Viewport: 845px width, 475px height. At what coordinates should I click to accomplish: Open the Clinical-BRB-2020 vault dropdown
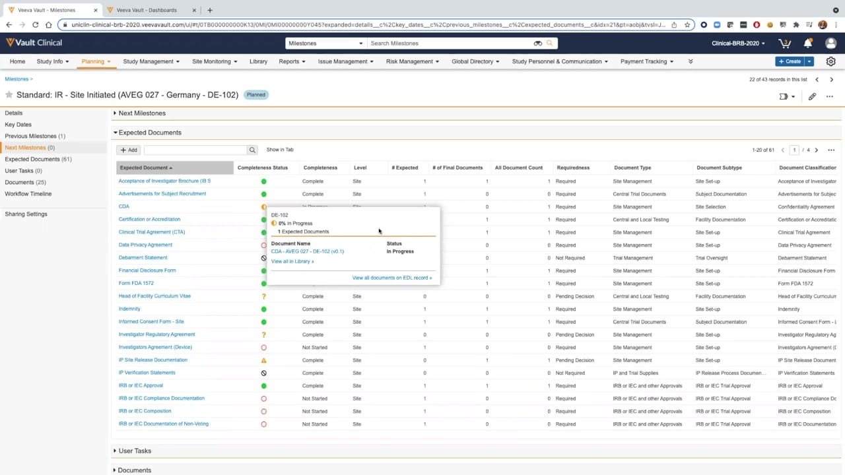click(x=739, y=44)
